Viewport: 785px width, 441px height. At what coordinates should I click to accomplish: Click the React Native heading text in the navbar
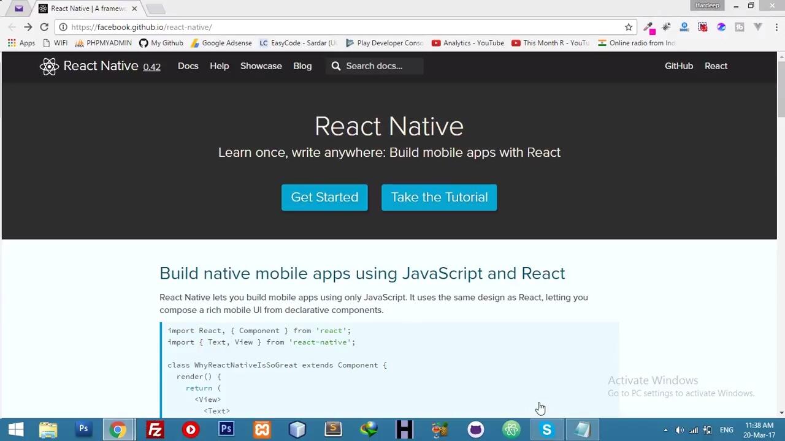[x=101, y=66]
